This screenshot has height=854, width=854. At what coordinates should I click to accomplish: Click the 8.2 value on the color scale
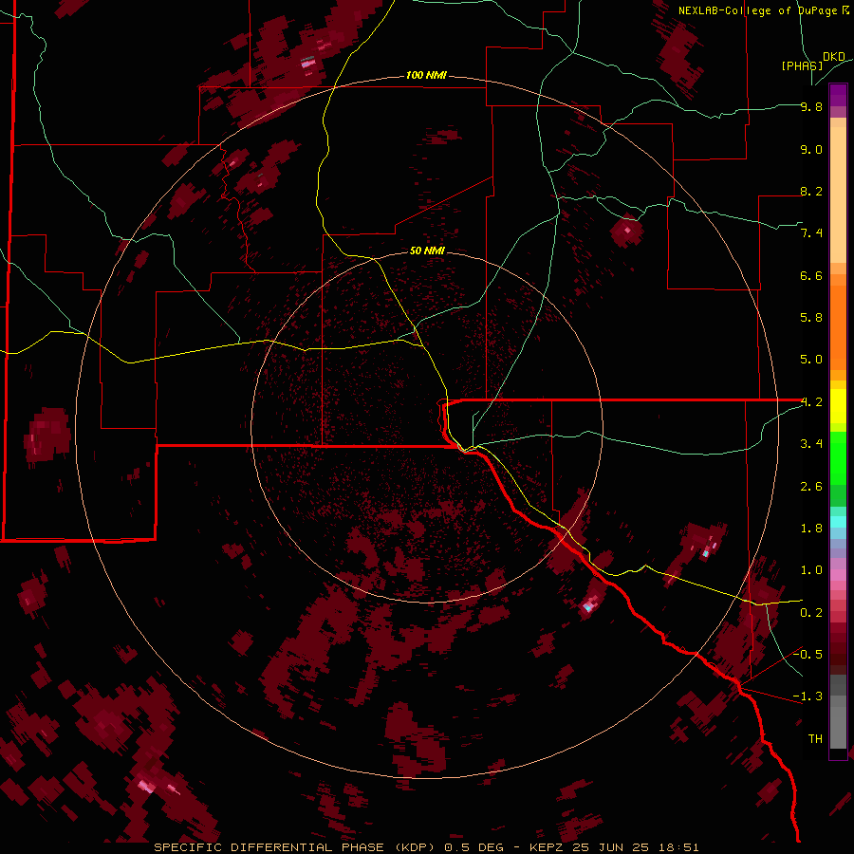[811, 191]
